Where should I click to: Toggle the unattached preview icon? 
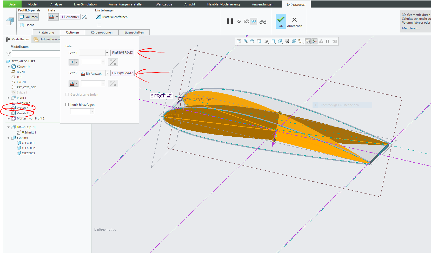[x=246, y=21]
